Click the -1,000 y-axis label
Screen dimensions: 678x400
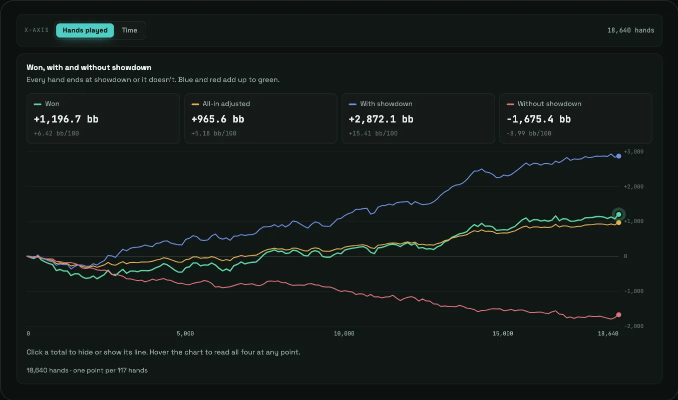[x=633, y=291]
